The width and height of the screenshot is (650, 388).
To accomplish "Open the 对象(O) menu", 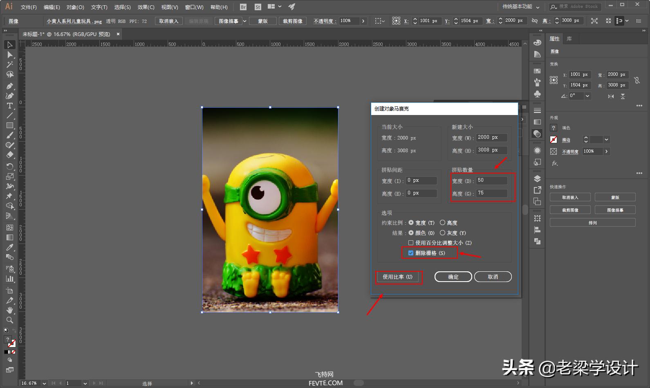I will 75,7.
